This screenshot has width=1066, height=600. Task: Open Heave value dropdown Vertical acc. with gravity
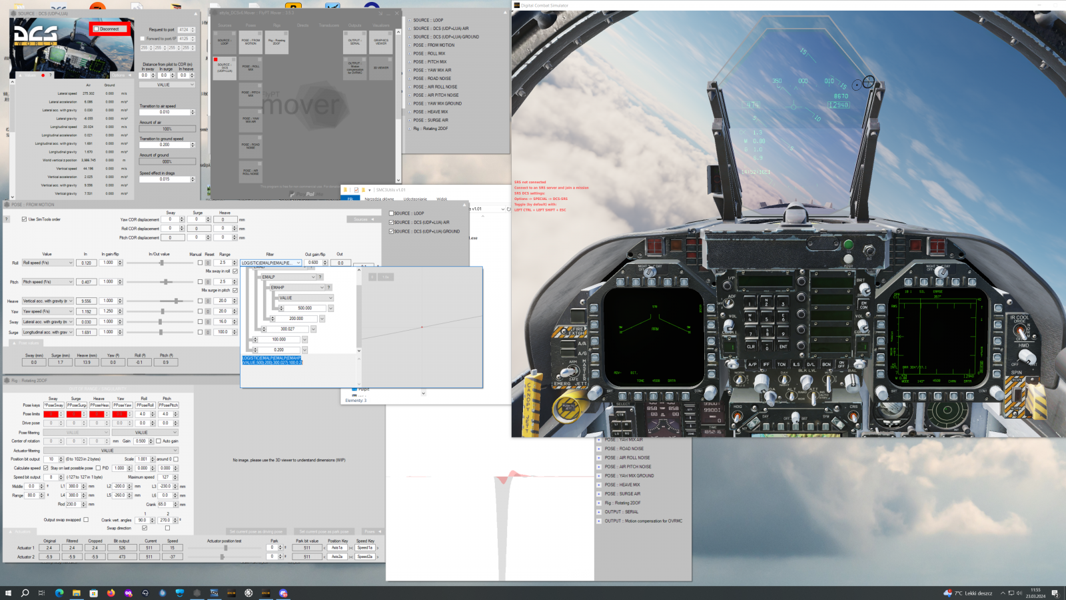(48, 301)
